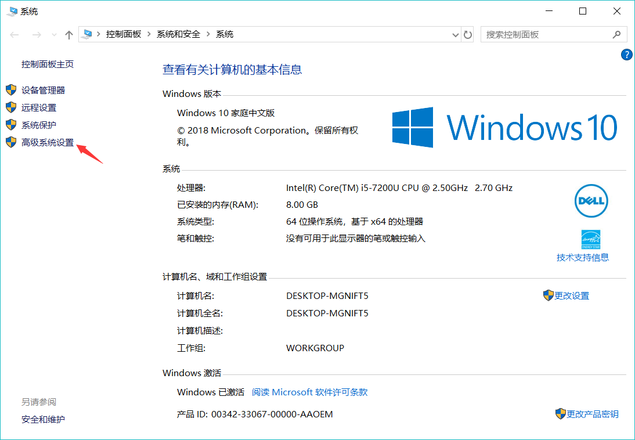The image size is (635, 440).
Task: Click shield icon beside 更改设置
Action: [x=549, y=295]
